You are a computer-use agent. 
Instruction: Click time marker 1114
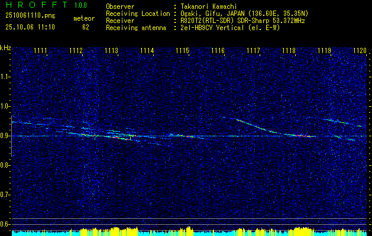tap(147, 51)
